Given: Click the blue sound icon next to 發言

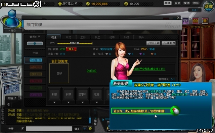Looking at the screenshot, I should tap(85, 129).
